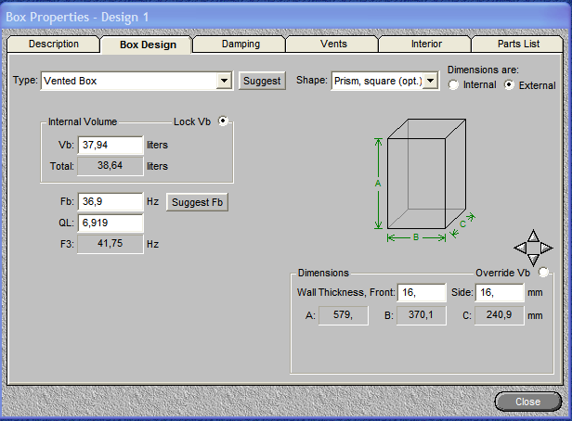Rotate box view with the right arrow
572x421 pixels.
(x=546, y=248)
